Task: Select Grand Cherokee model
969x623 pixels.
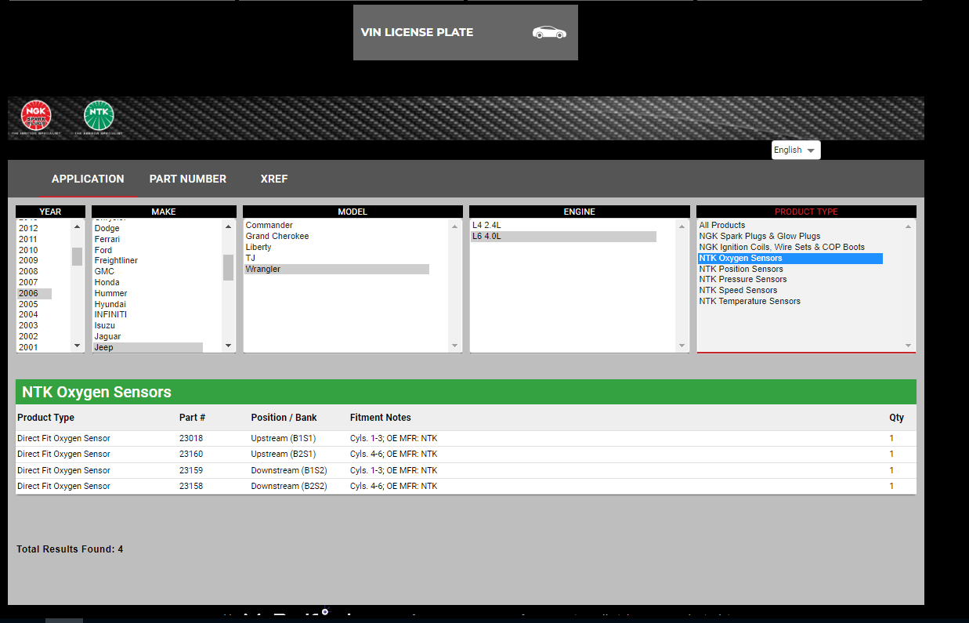Action: pyautogui.click(x=277, y=236)
